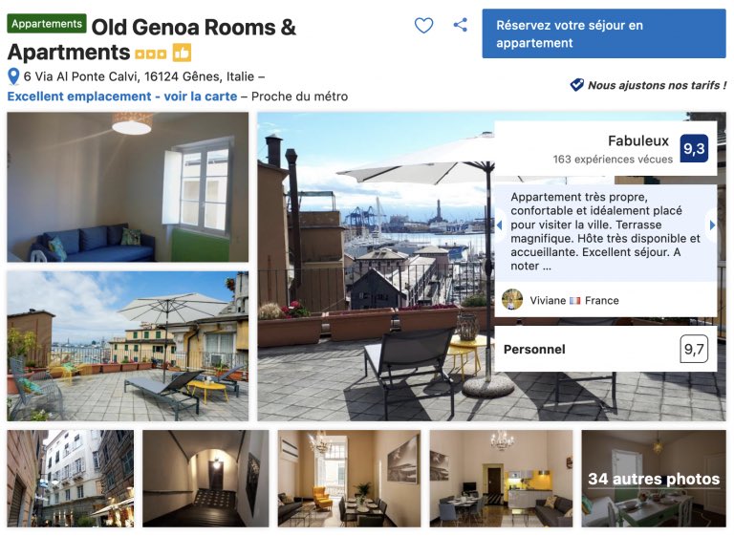Click the map pin location icon
Screen dimensions: 734x536
(x=13, y=76)
